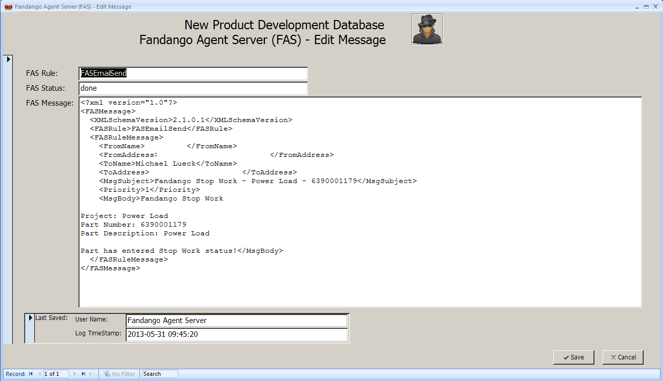Click the "FAS Message:" label
Screen dimensions: 663x381
(50, 103)
